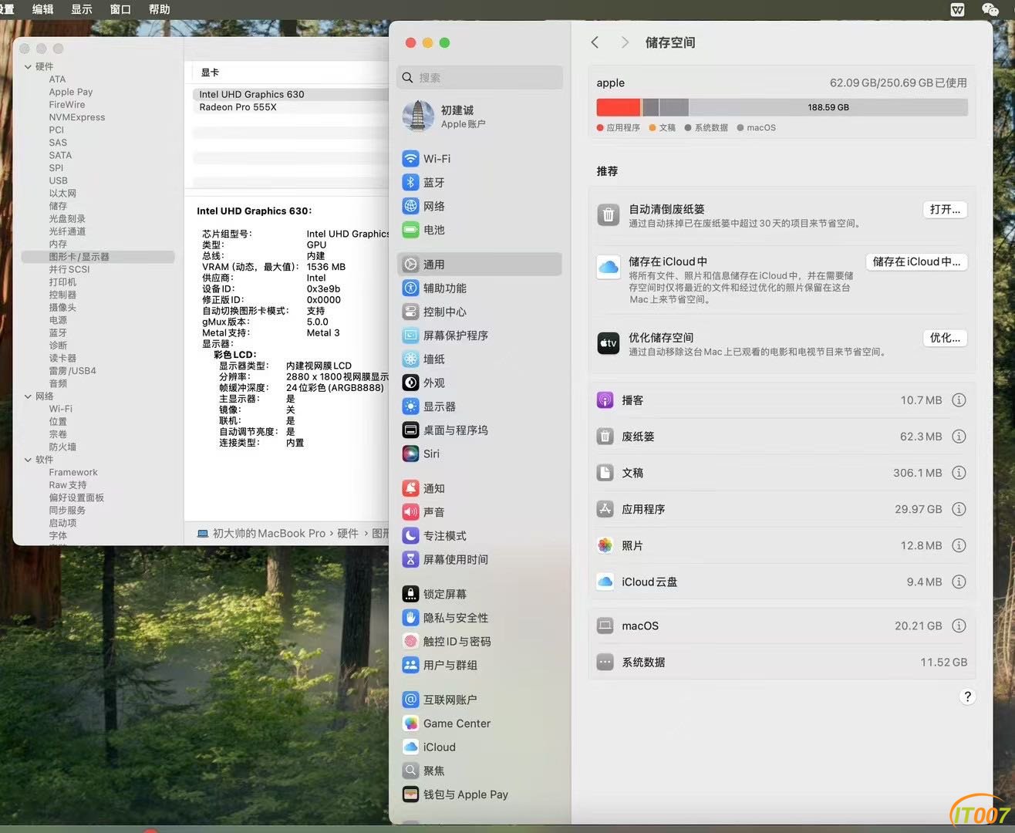Viewport: 1015px width, 833px height.
Task: Open 编辑 menu in menu bar
Action: tap(42, 9)
